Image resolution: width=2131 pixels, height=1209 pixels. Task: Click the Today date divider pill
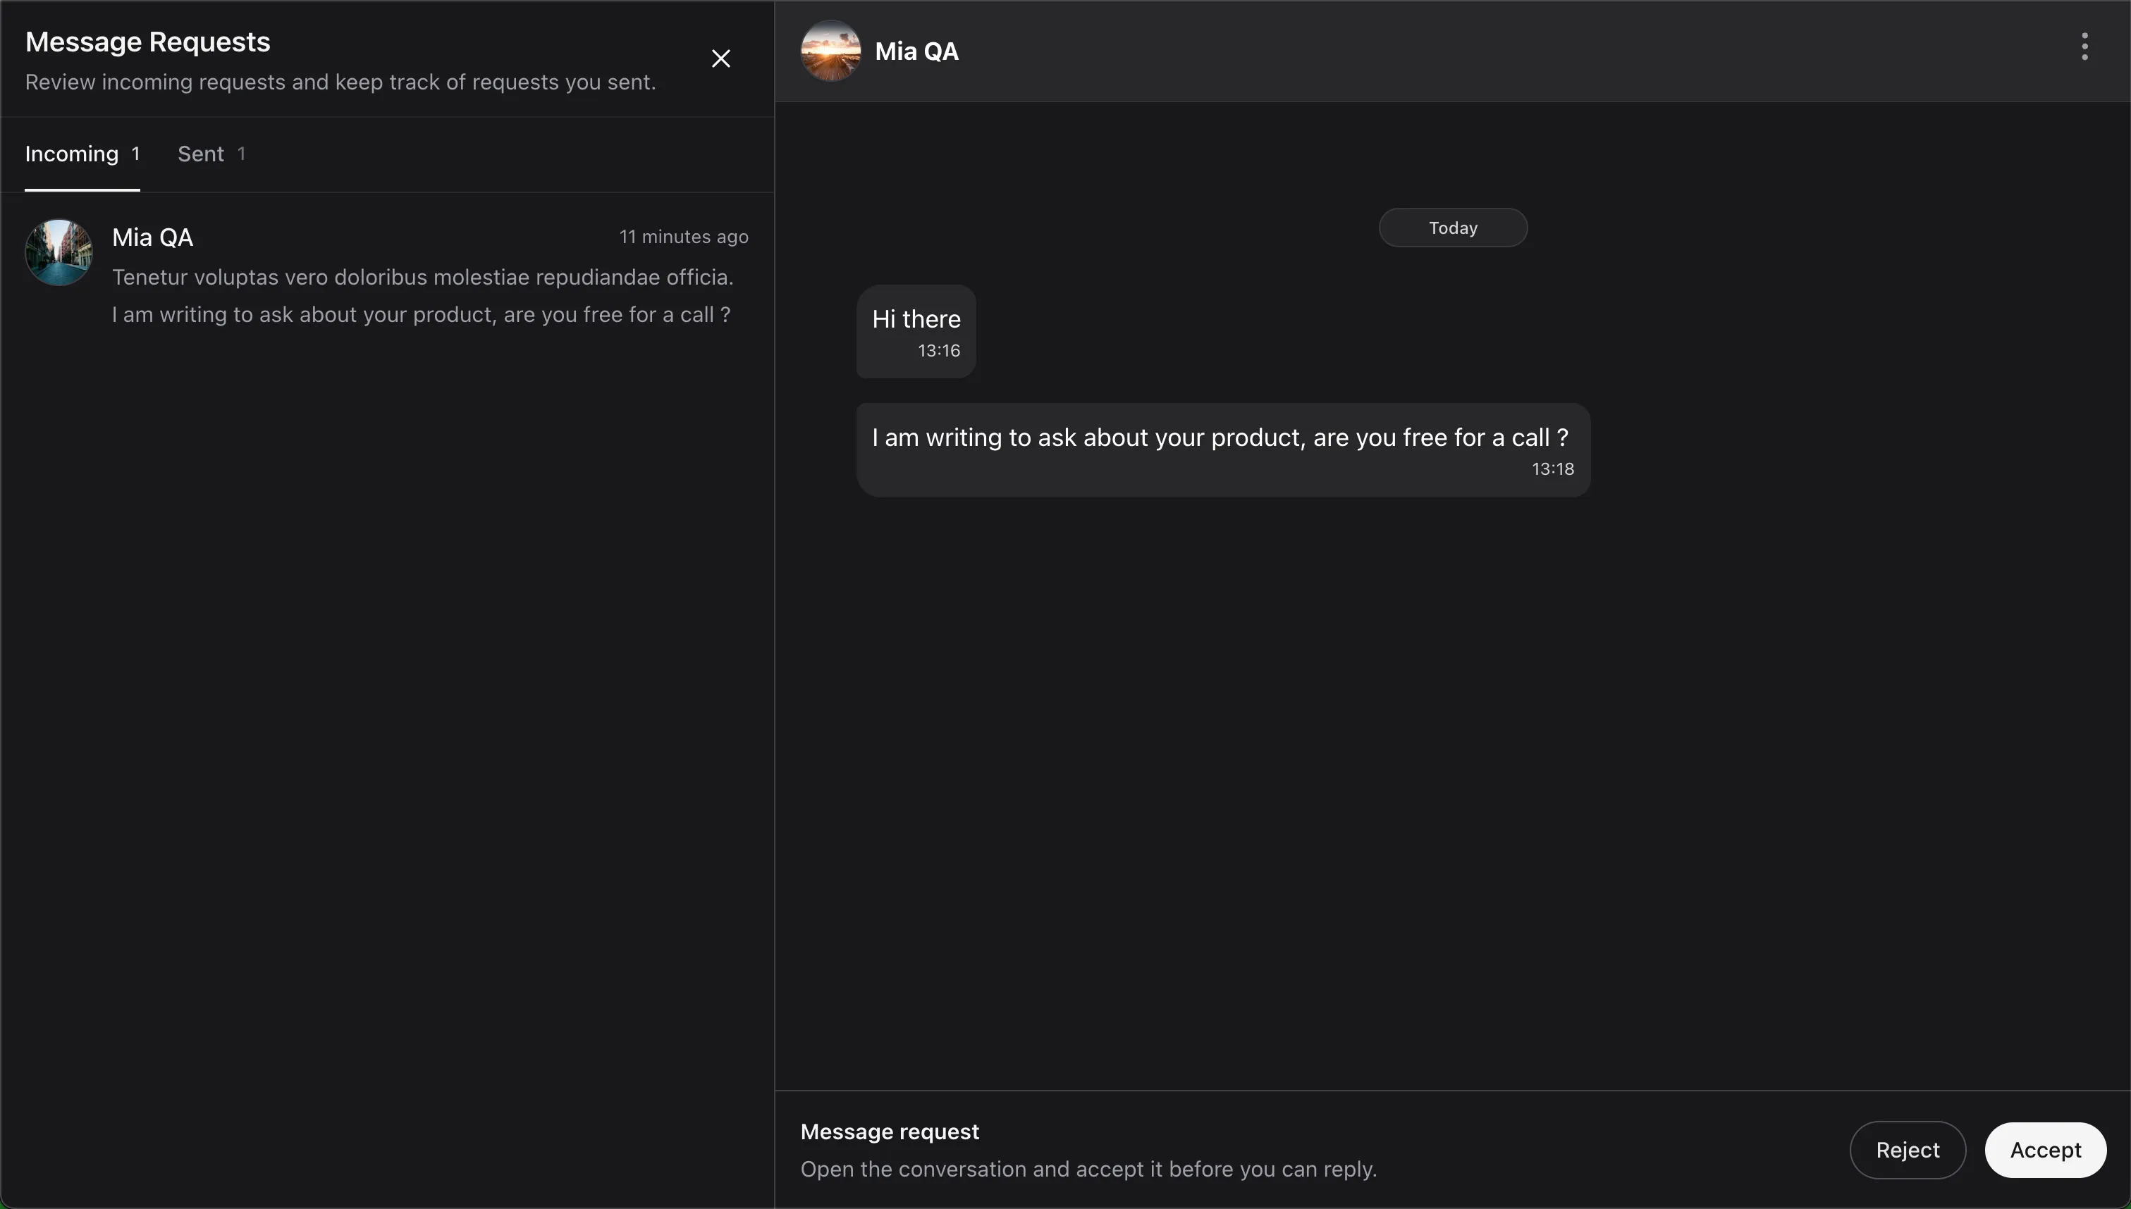[x=1452, y=228]
